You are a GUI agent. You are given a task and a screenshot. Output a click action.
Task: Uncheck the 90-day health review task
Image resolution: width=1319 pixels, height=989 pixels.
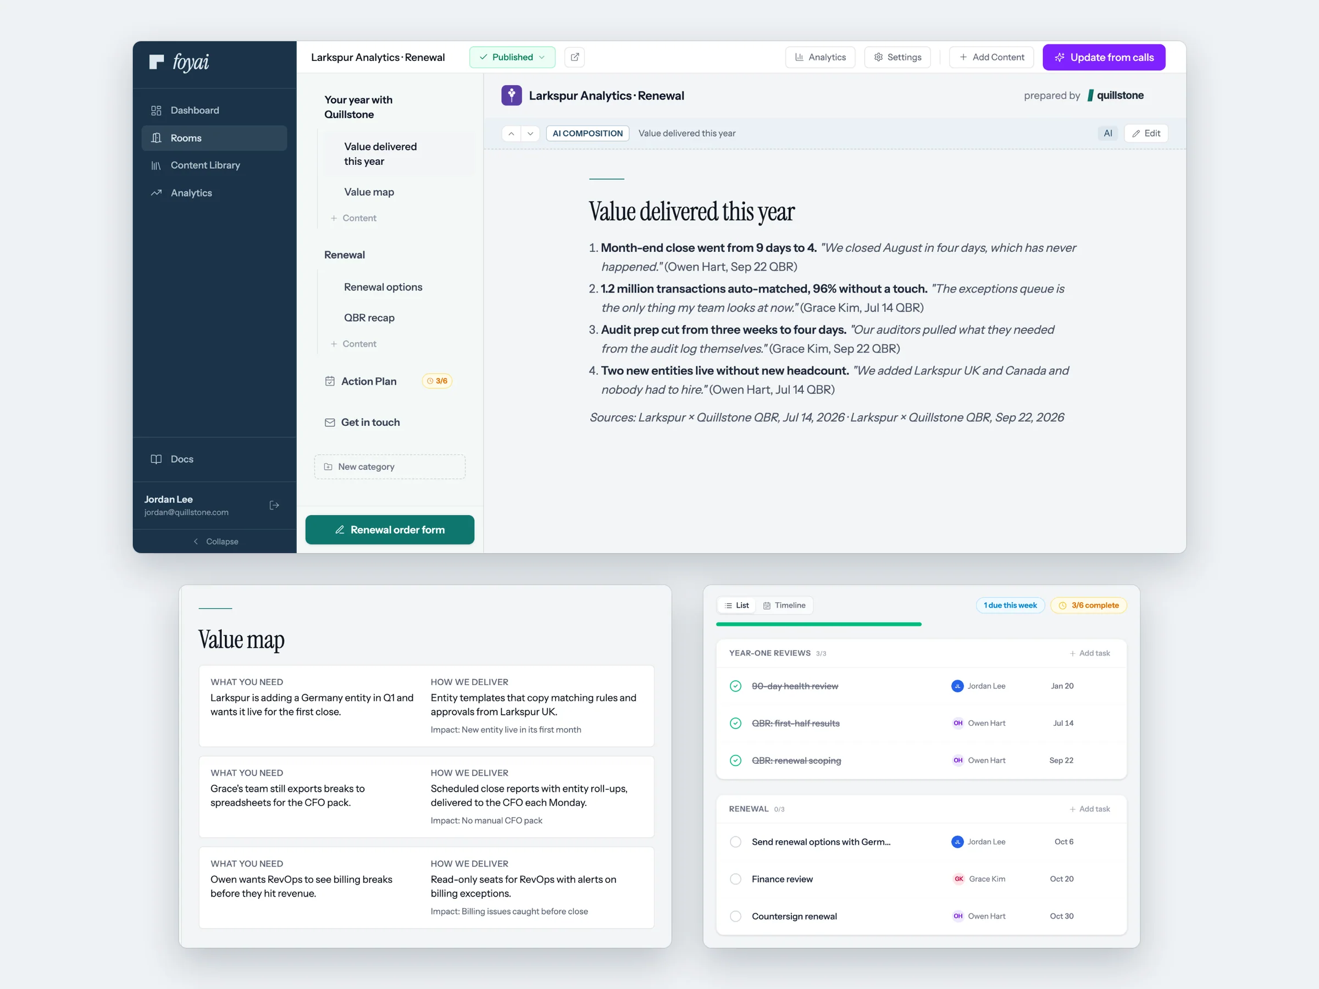pyautogui.click(x=735, y=686)
